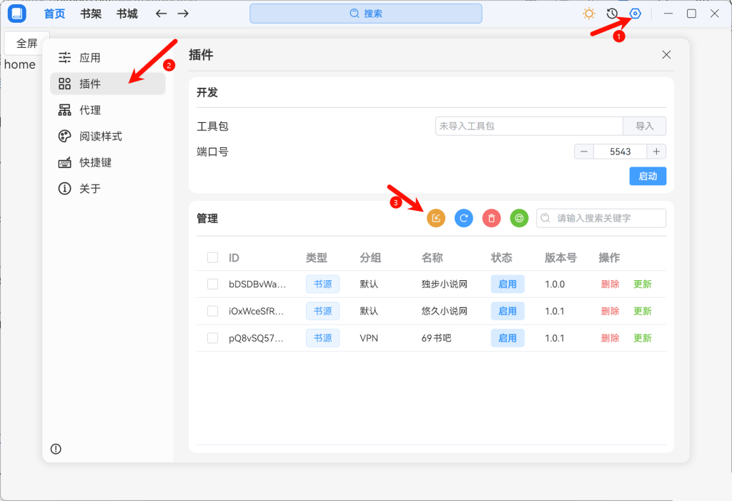Switch to the 书城 tab
The width and height of the screenshot is (732, 501).
point(127,13)
